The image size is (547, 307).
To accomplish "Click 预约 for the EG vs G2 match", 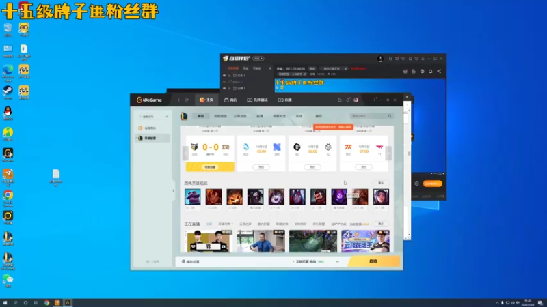I will coord(312,167).
